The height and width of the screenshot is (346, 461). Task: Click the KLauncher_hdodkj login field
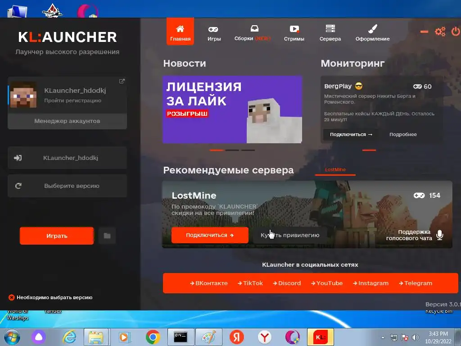[68, 158]
